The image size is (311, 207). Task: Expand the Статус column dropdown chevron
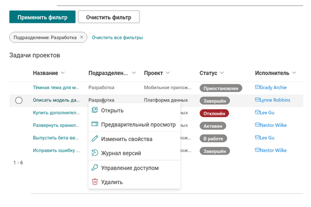222,73
